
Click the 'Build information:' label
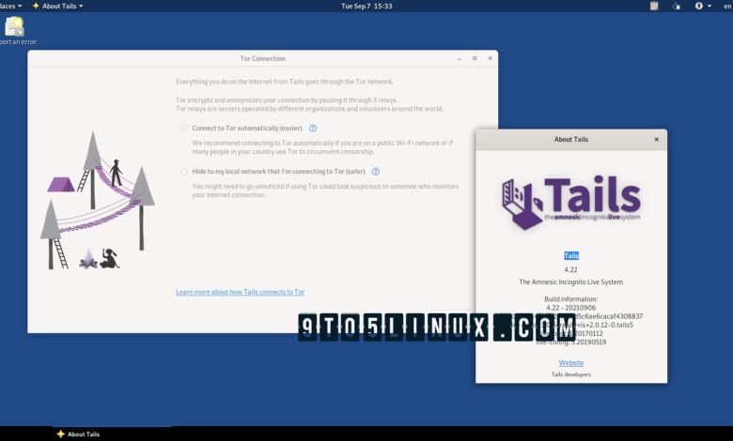pos(570,299)
